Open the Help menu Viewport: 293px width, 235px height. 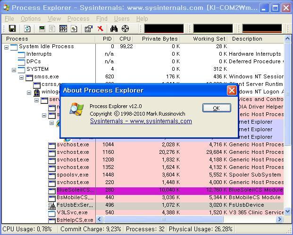point(142,19)
